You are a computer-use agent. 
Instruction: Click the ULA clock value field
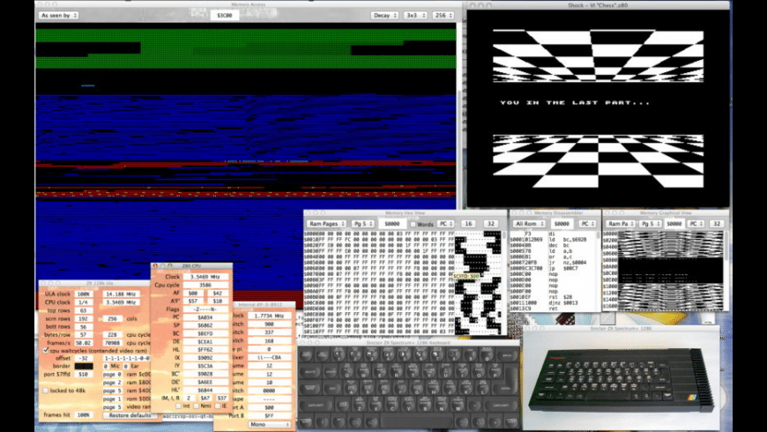85,294
